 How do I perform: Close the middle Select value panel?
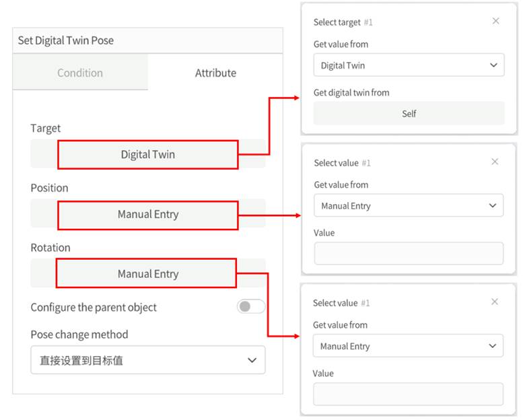pos(495,162)
